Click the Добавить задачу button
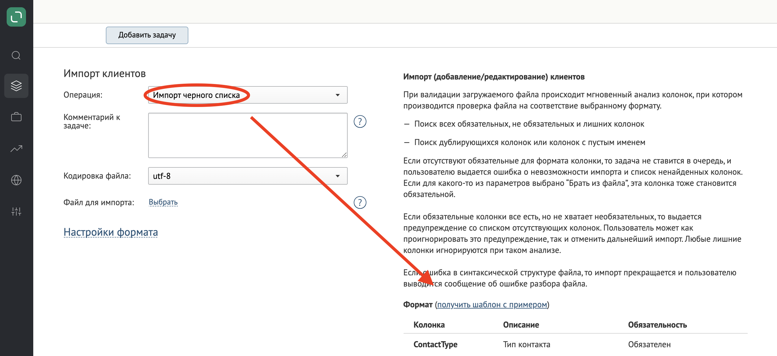 [x=147, y=35]
